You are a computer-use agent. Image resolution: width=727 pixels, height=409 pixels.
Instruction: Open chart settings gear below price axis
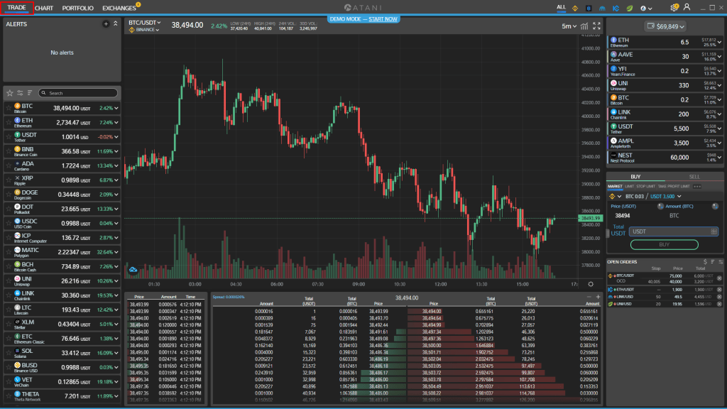tap(591, 284)
